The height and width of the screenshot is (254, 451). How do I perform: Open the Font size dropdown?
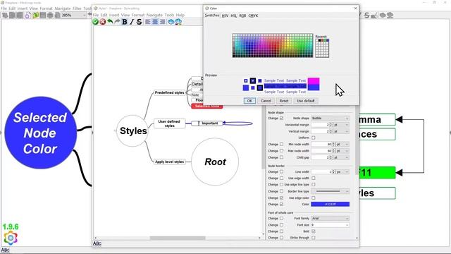pos(330,225)
